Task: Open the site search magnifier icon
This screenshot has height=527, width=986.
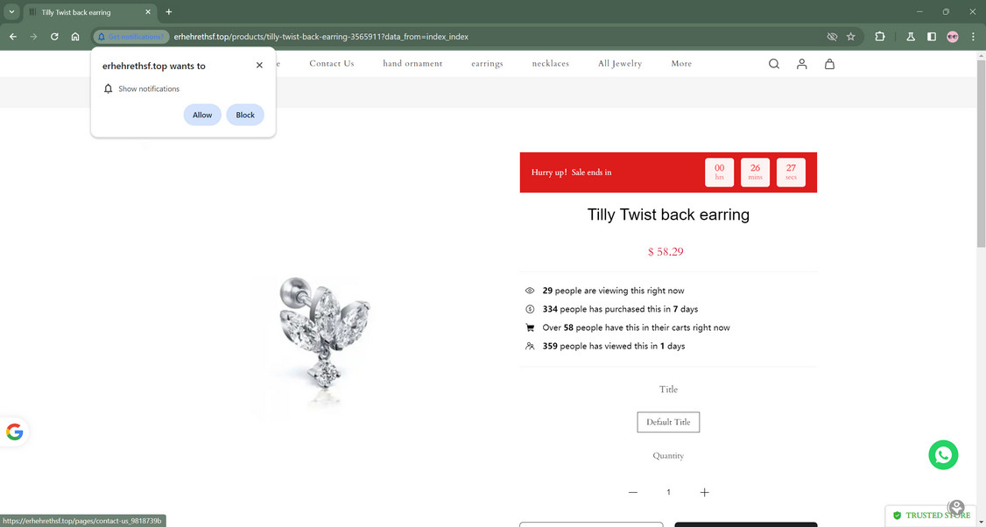Action: click(x=773, y=64)
